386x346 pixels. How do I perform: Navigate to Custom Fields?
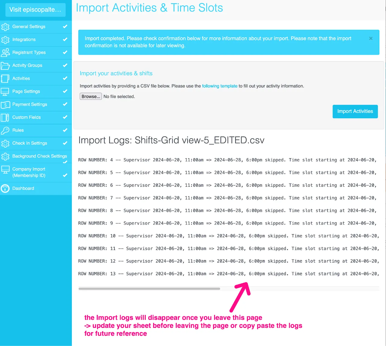click(36, 118)
